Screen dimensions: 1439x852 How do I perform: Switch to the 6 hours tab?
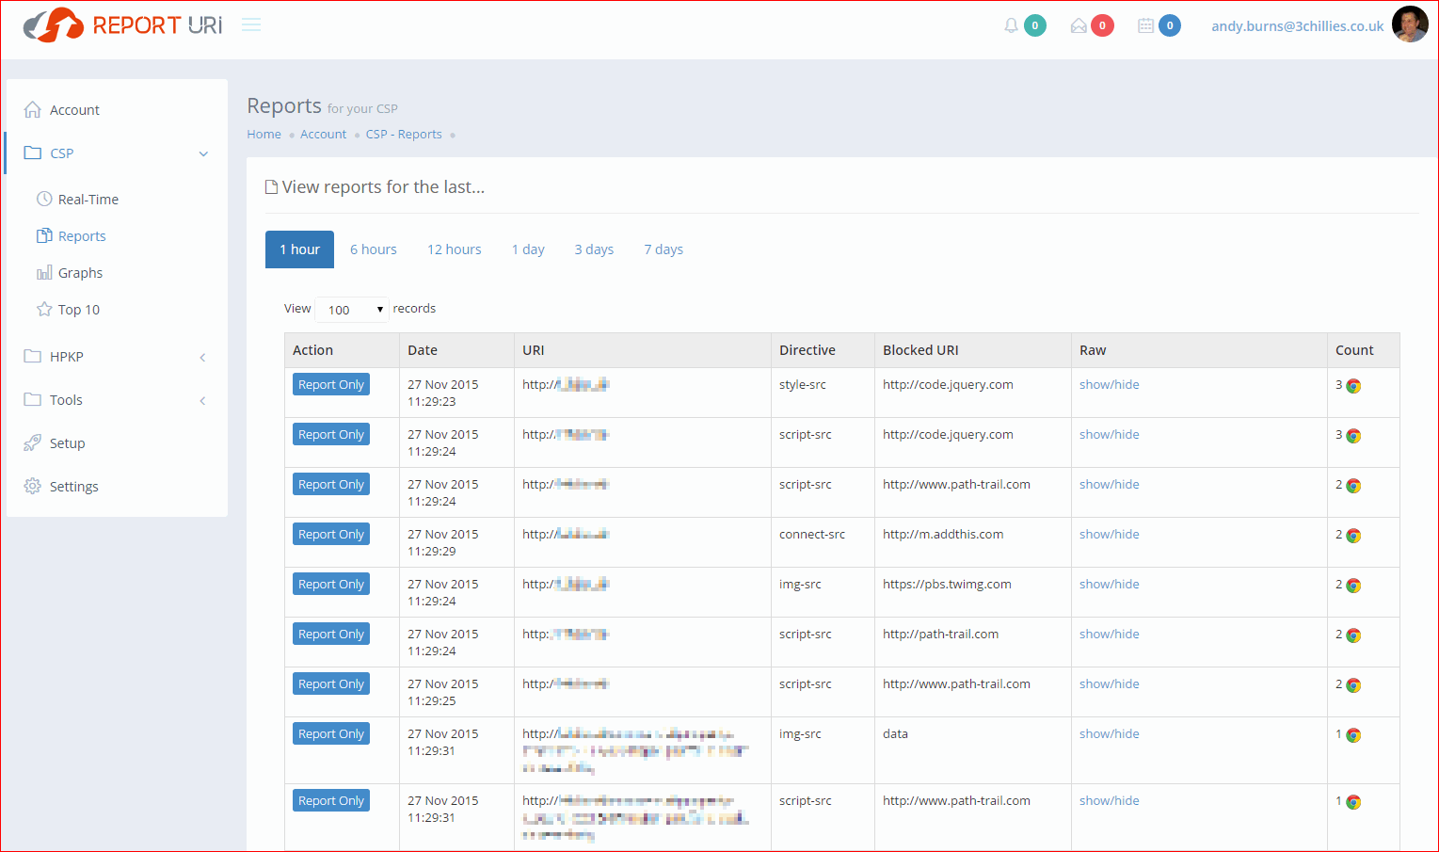tap(373, 249)
